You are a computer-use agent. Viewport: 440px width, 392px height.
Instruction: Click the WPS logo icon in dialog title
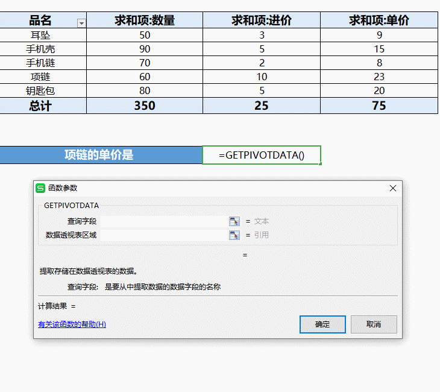coord(40,188)
